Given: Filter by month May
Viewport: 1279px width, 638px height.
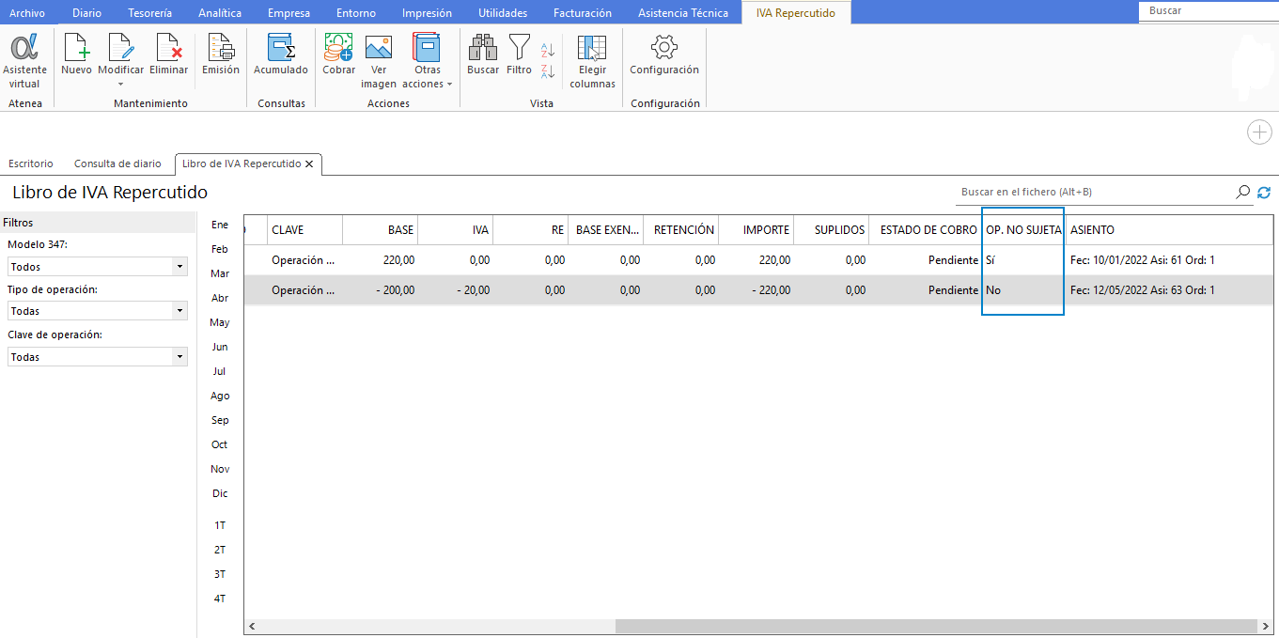Looking at the screenshot, I should pyautogui.click(x=220, y=322).
